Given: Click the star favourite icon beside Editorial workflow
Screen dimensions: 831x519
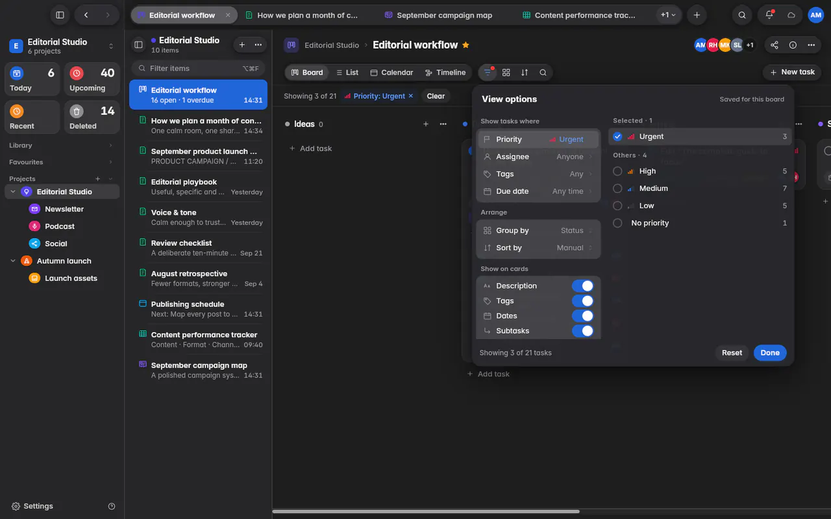Looking at the screenshot, I should (x=465, y=45).
